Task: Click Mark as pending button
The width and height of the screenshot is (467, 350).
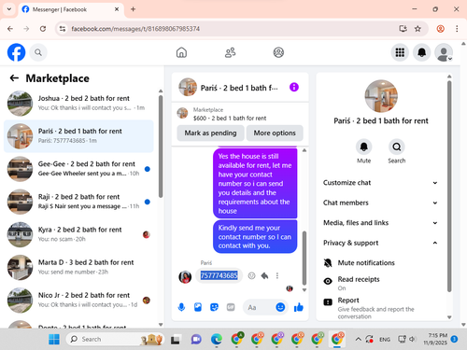Action: point(210,133)
